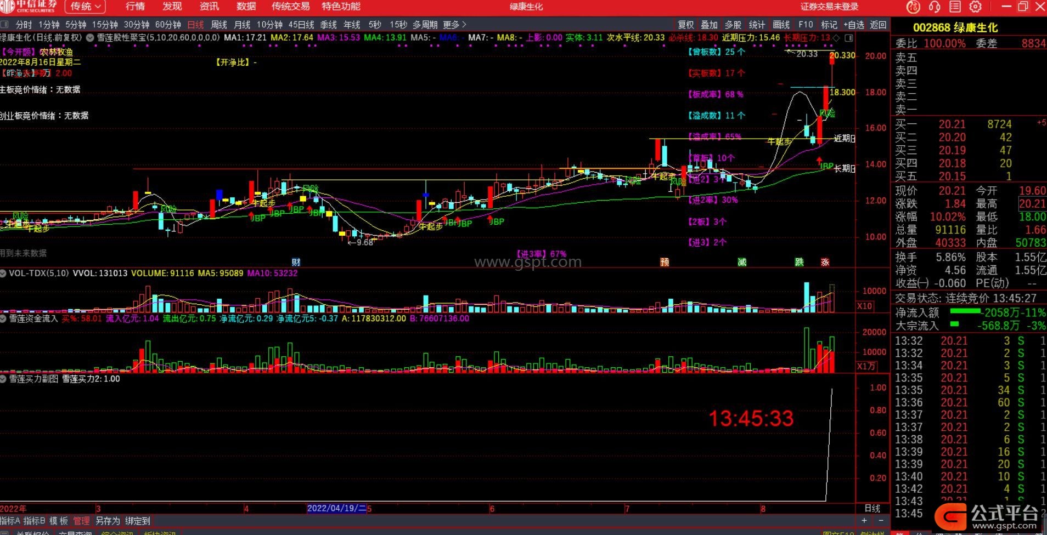Open the F10 company info
Screen dimensions: 1047x535
(806, 25)
